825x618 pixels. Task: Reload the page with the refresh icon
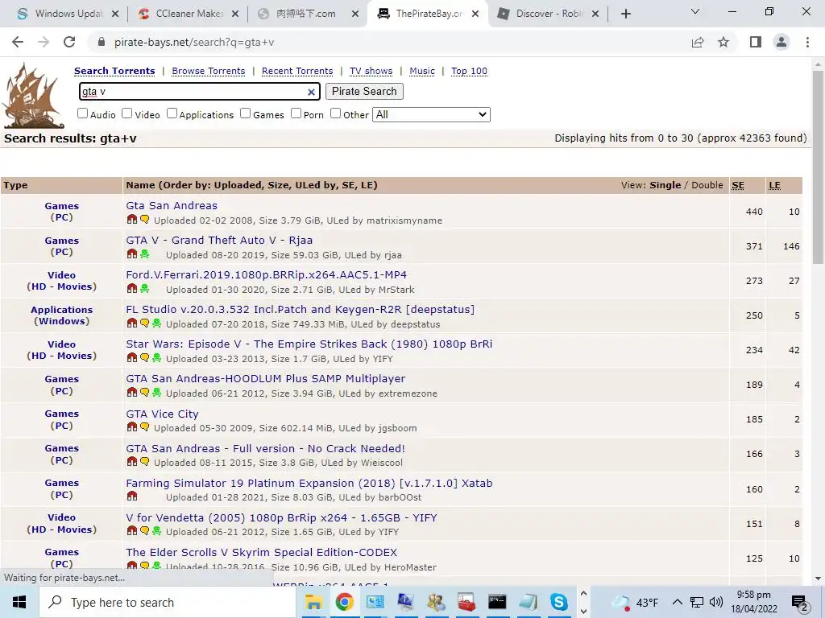(x=69, y=42)
